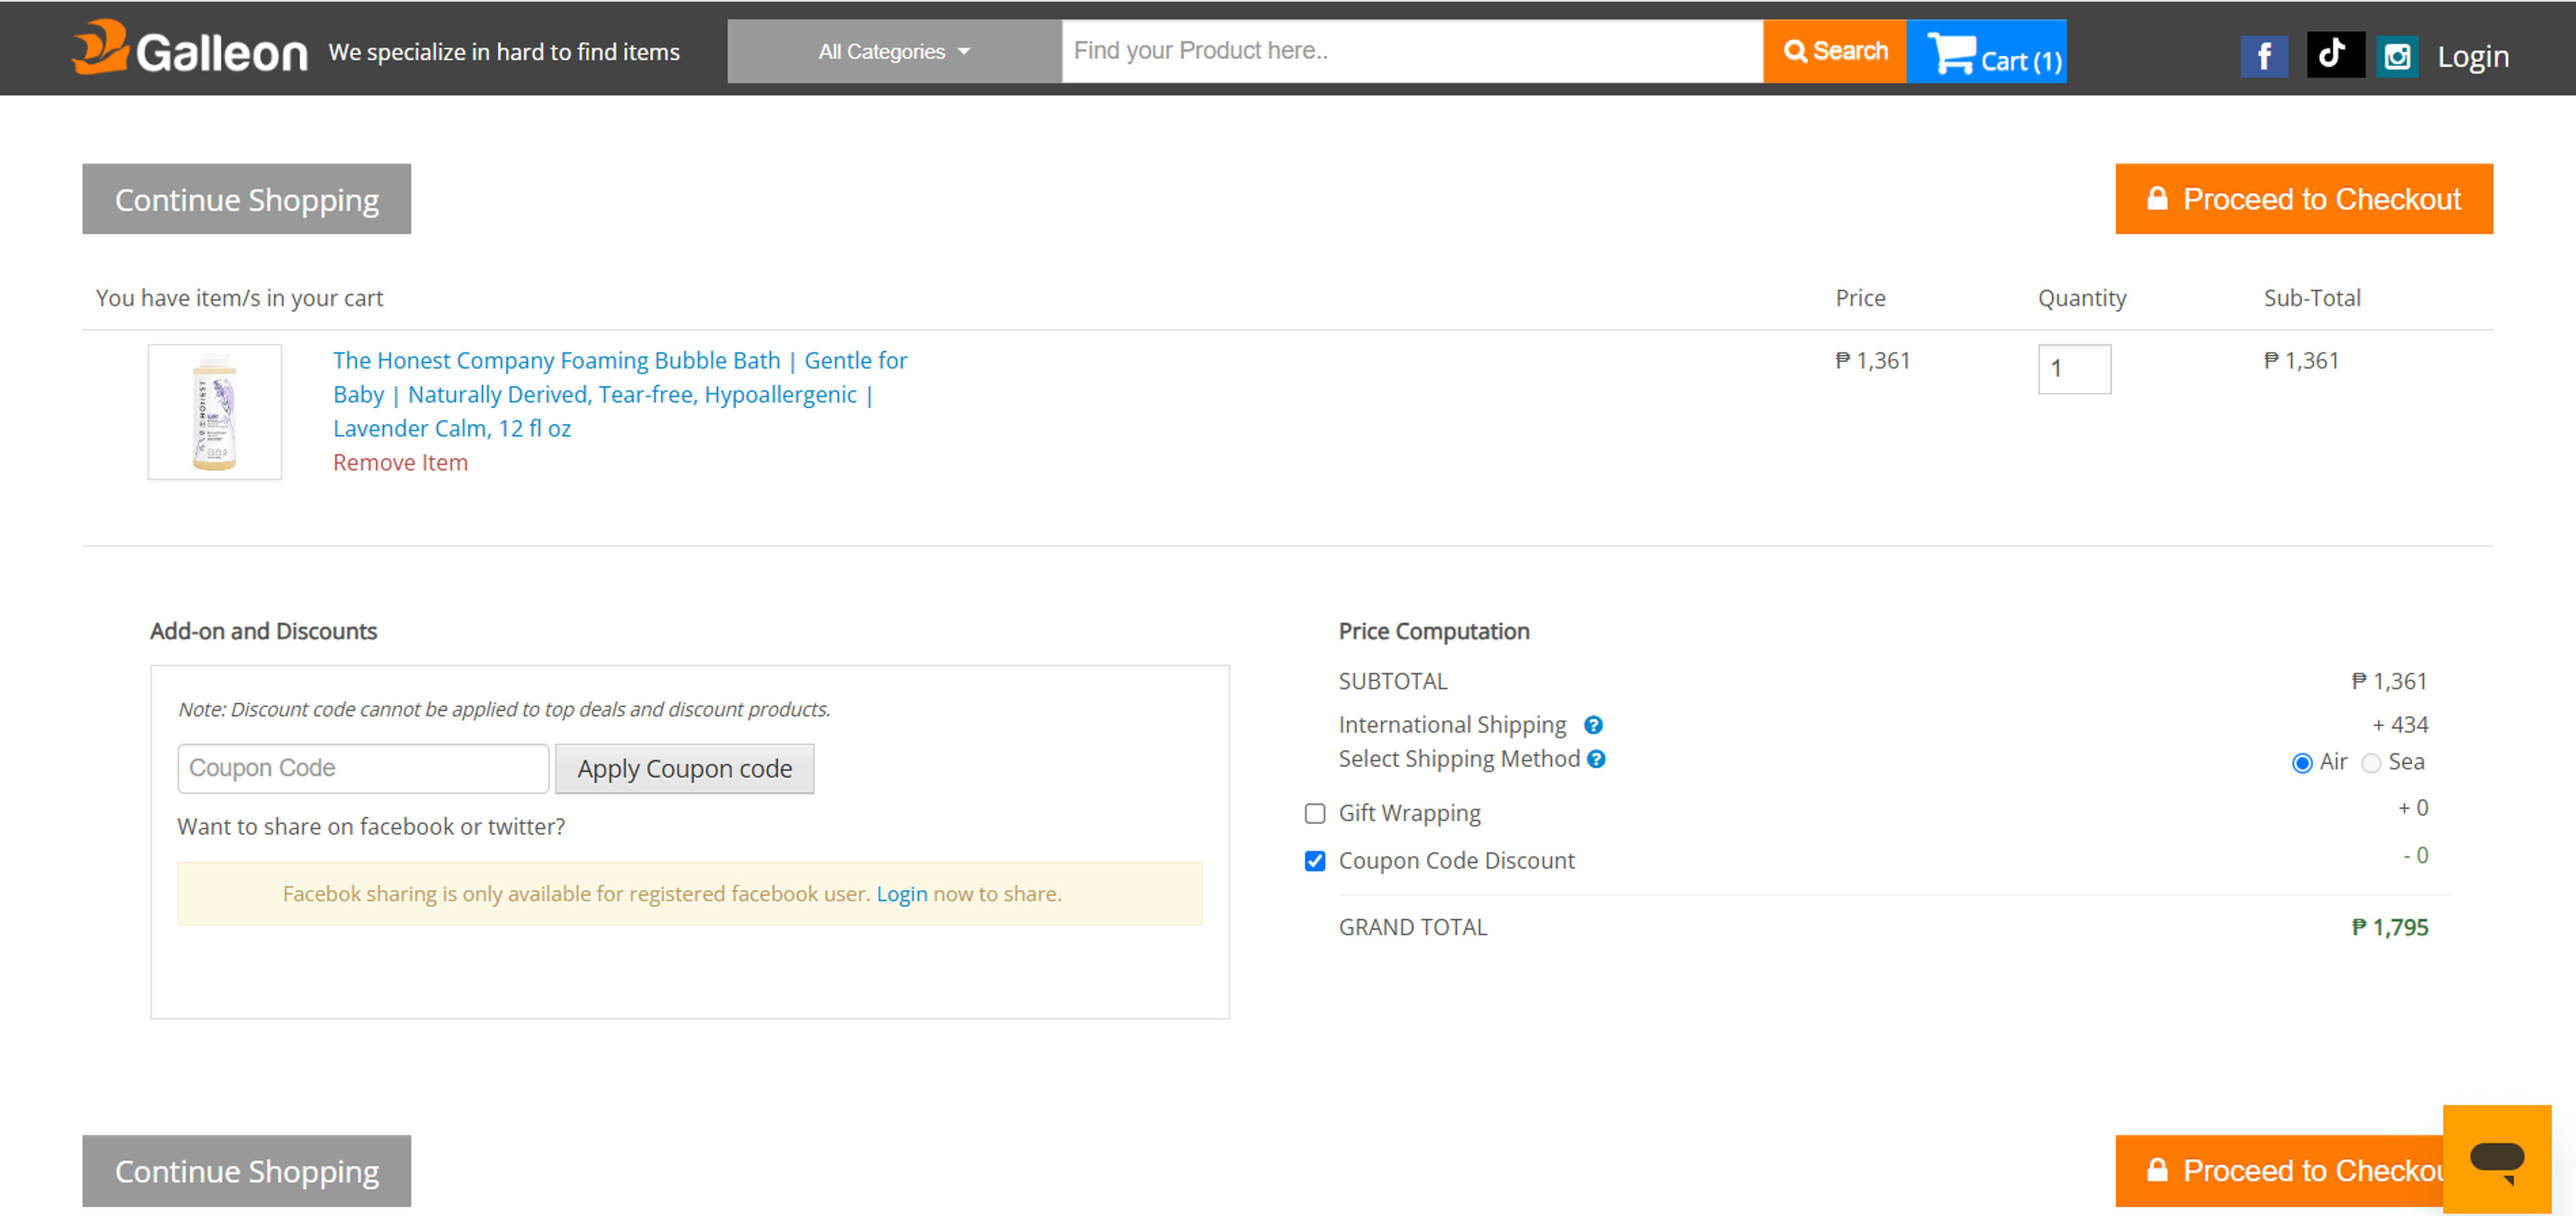Viewport: 2576px width, 1216px height.
Task: Click the top Continue Shopping button
Action: click(x=246, y=199)
